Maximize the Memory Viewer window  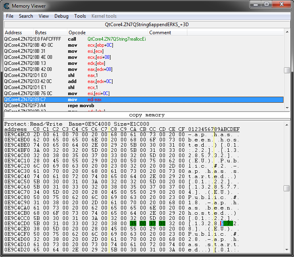tap(267, 4)
